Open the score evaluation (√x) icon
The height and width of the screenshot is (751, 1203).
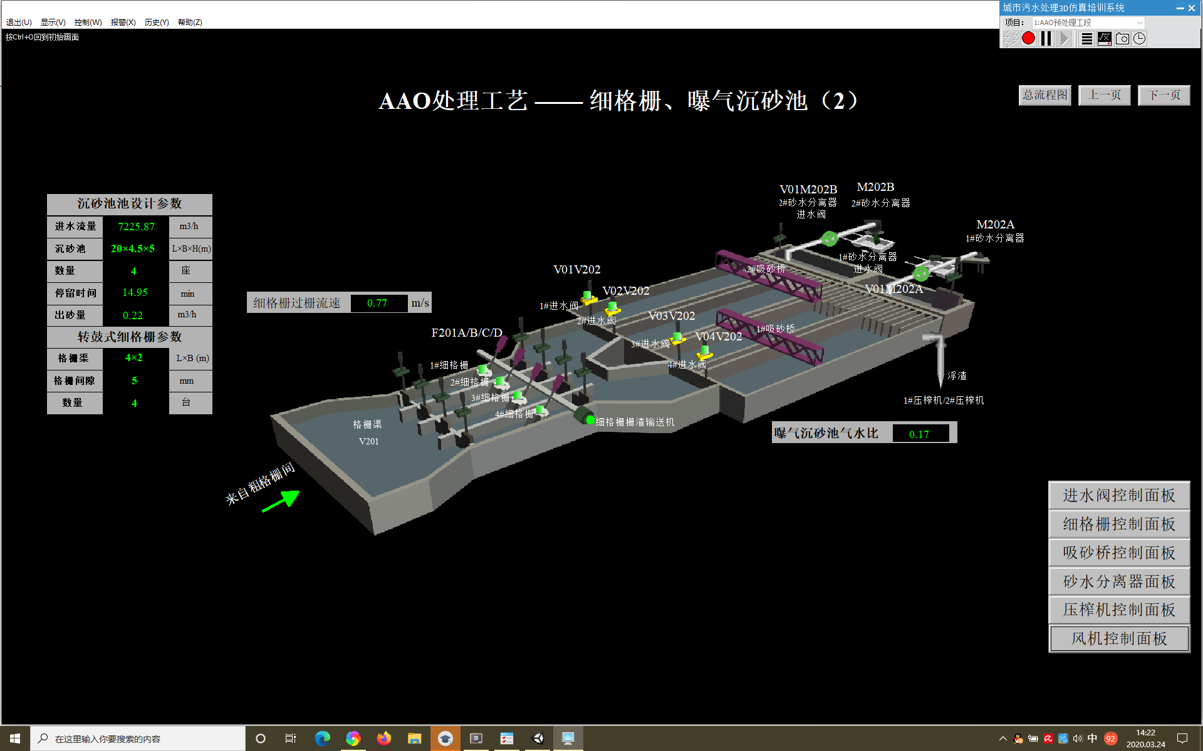point(1105,39)
